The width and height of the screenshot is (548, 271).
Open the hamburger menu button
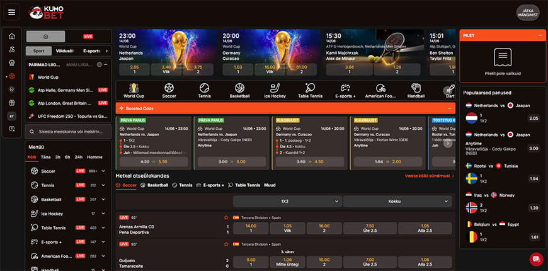11,13
